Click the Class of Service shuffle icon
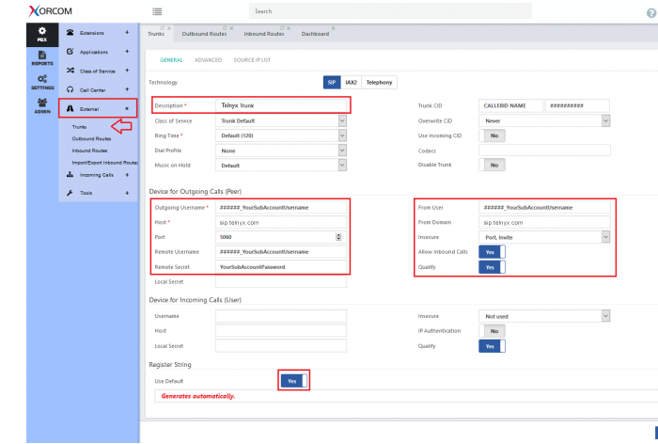 70,71
